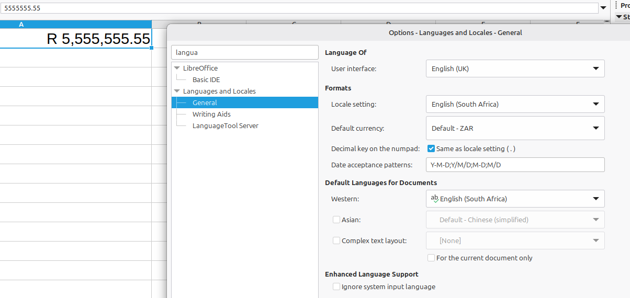
Task: Select Basic IDE in options tree
Action: pos(206,80)
